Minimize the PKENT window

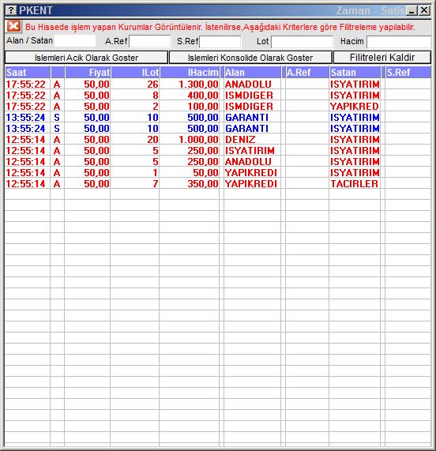[412, 10]
